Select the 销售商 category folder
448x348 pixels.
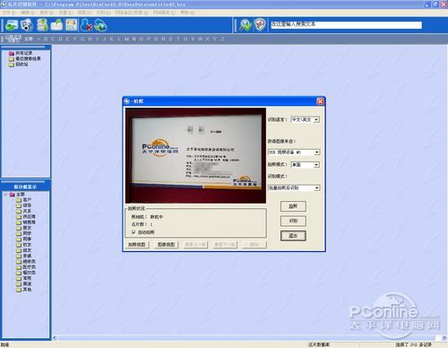coord(29,222)
